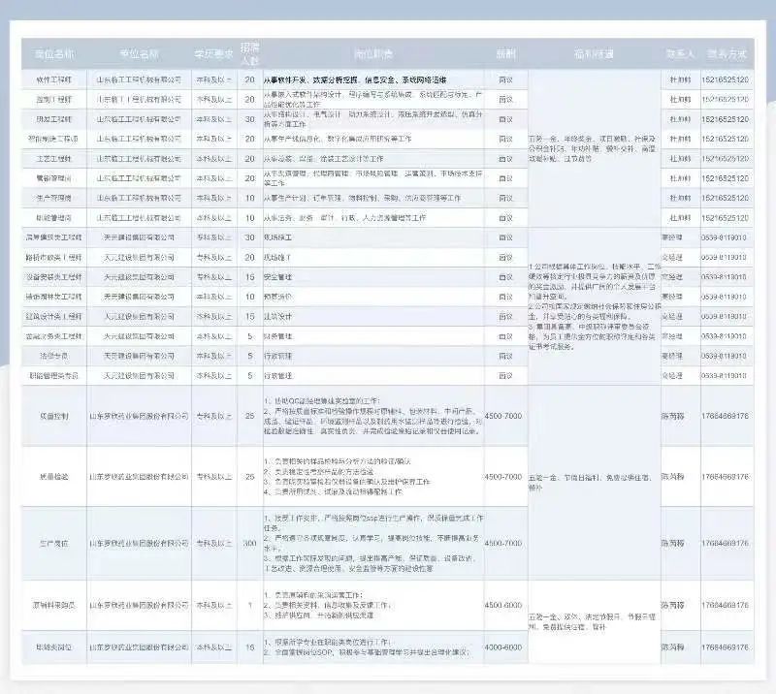The height and width of the screenshot is (694, 776).
Task: Click the 4000-6000 salary cell
Action: (503, 647)
